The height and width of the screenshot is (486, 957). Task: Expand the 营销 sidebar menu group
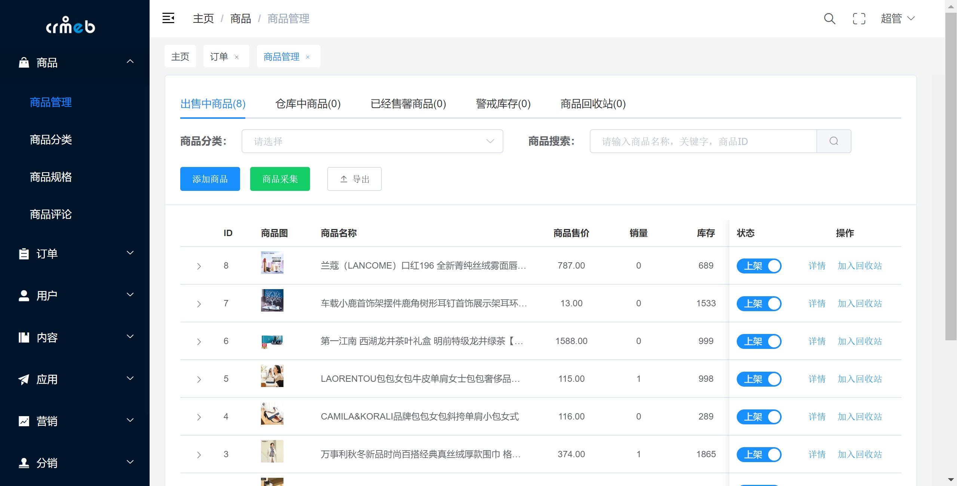click(75, 421)
